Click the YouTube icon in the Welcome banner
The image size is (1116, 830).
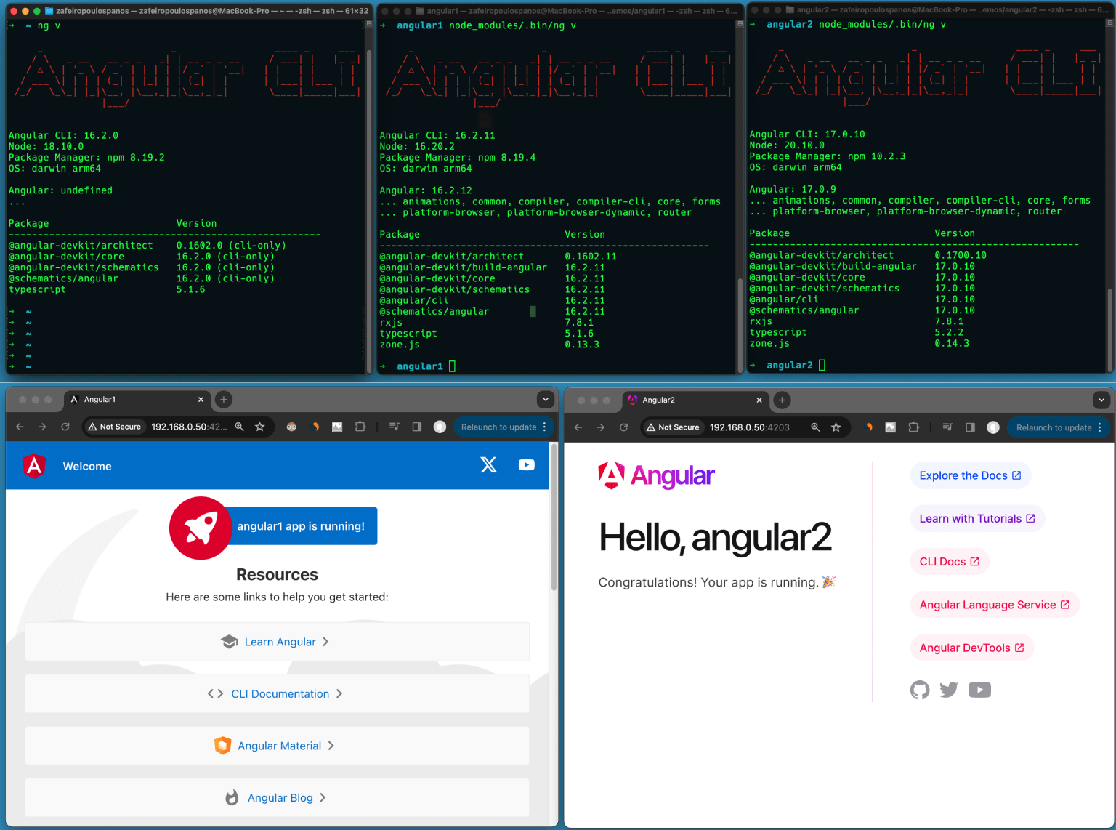point(526,465)
